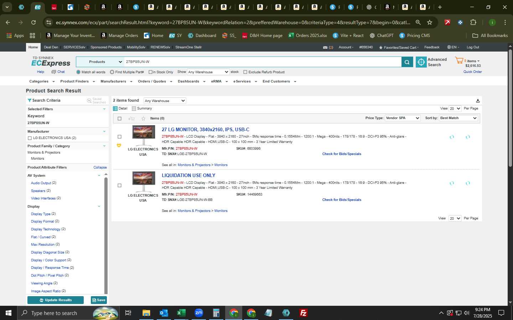Open the Any Warehouse dropdown beside items found
The width and height of the screenshot is (513, 320).
coord(165,101)
